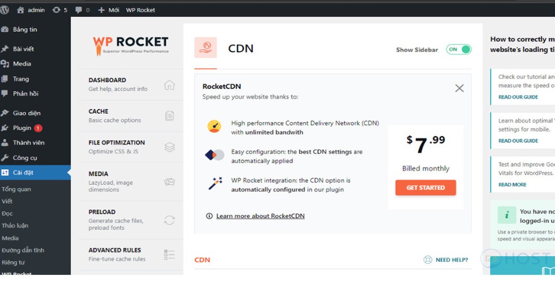
Task: Open the WP Rocket MEDIA tab
Action: tap(131, 182)
